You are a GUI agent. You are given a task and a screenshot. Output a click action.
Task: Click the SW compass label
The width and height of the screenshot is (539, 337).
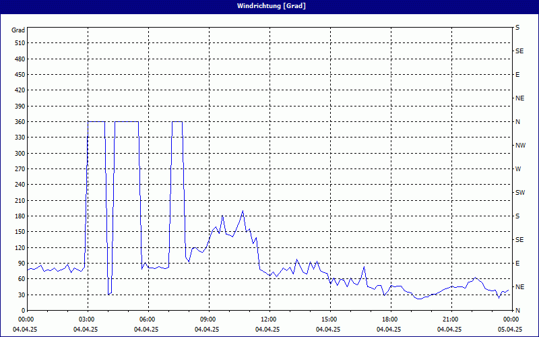[x=520, y=193]
